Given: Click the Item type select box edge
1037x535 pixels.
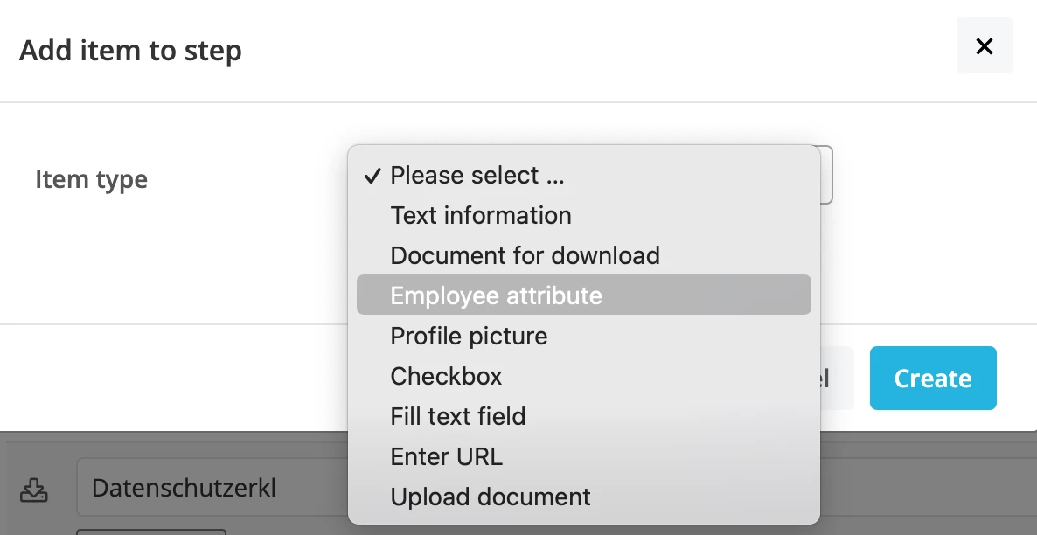Looking at the screenshot, I should click(x=826, y=175).
